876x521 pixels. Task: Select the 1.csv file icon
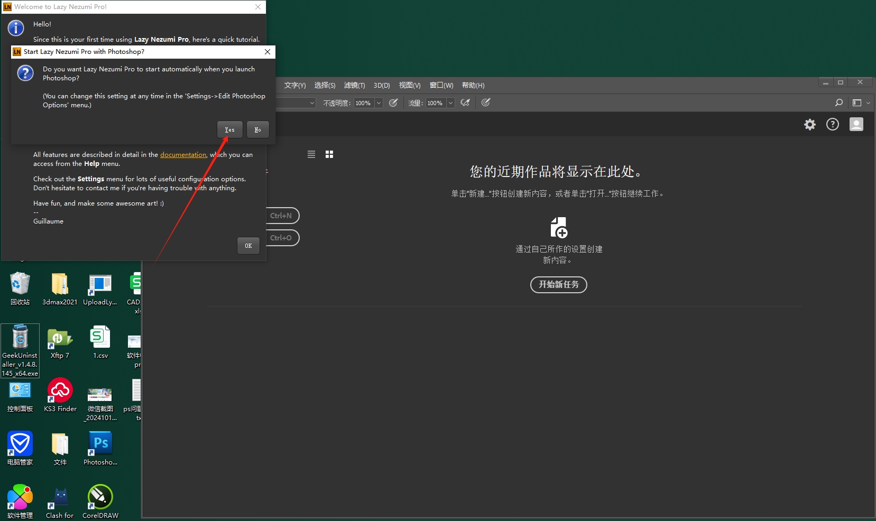100,342
